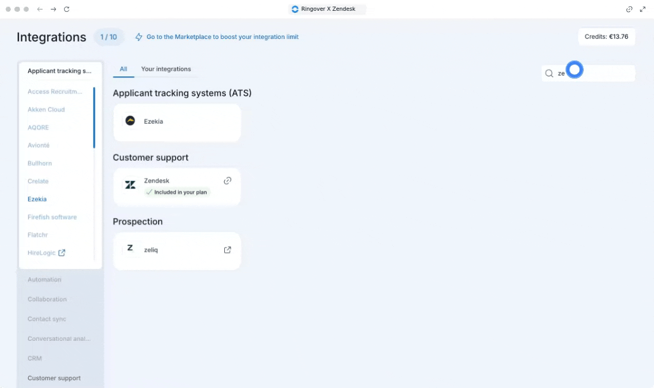Open Marketplace to boost integration limit link

tap(222, 37)
